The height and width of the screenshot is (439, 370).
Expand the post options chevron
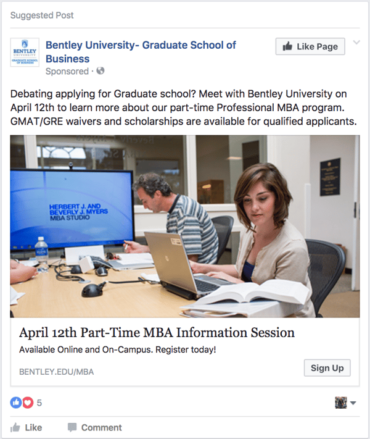click(x=356, y=43)
